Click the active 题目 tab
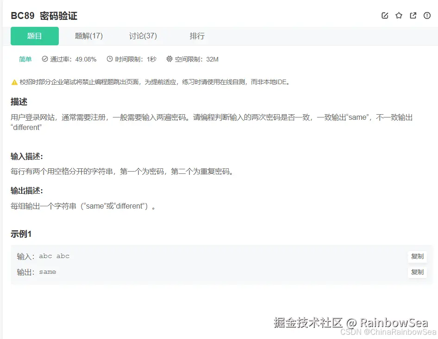 34,36
